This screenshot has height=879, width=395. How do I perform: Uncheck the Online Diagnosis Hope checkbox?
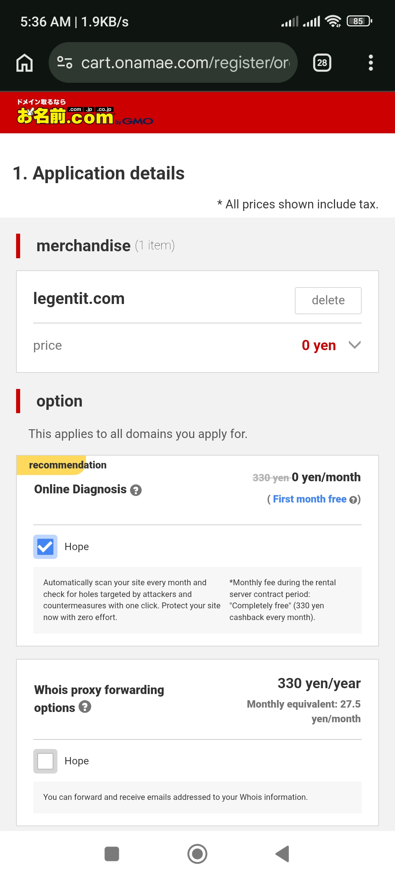45,547
